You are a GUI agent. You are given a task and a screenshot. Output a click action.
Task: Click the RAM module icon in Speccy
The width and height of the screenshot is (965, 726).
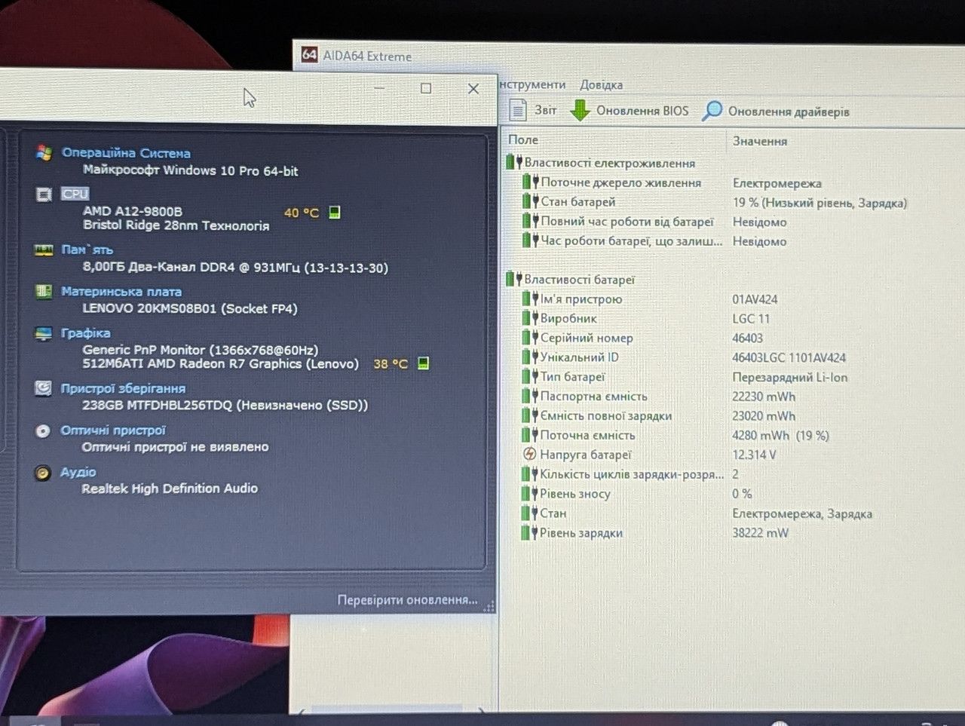pyautogui.click(x=44, y=250)
